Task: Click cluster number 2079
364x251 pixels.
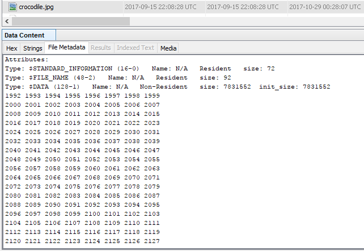Action: click(152, 186)
